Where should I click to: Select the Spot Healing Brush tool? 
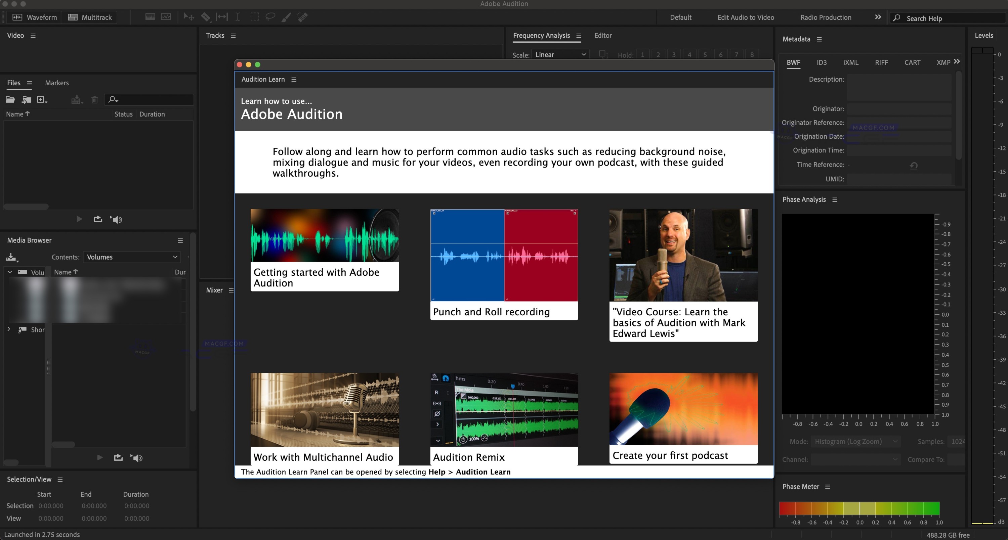coord(302,17)
